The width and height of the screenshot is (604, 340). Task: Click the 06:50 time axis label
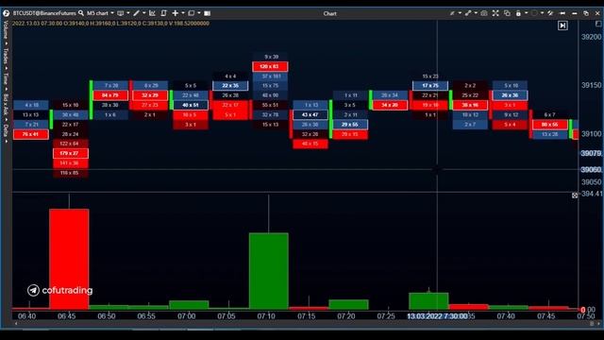(x=107, y=316)
